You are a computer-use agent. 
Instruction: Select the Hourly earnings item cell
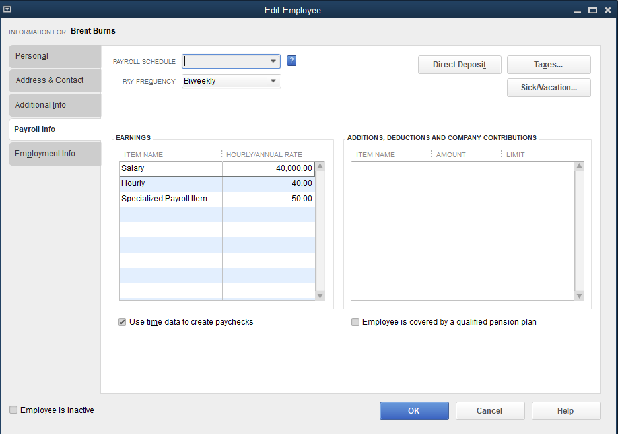170,183
